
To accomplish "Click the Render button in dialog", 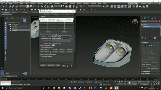I will pos(43,65).
